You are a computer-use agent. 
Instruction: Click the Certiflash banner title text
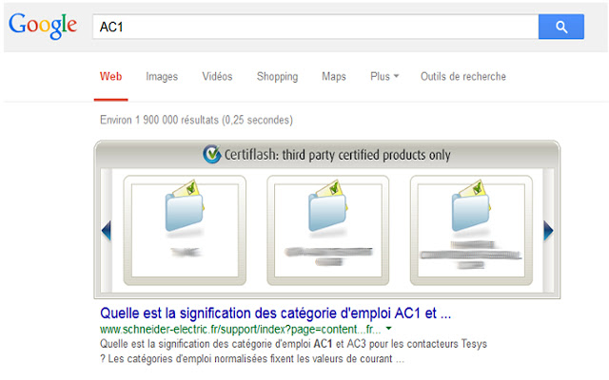tap(337, 155)
